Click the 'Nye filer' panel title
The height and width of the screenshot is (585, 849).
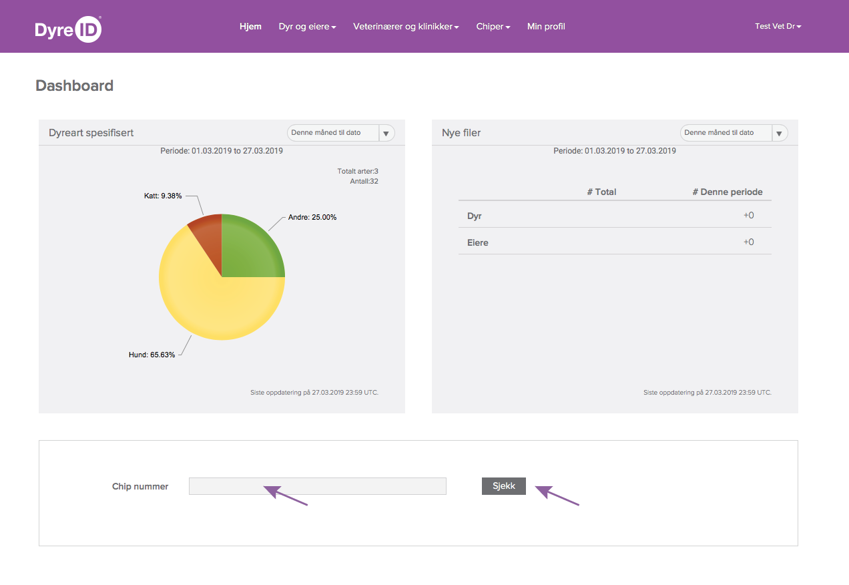pos(461,133)
